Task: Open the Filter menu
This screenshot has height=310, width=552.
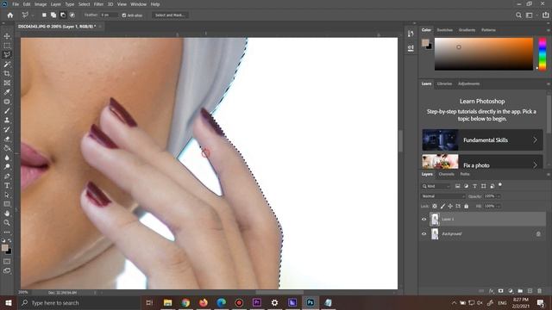Action: tap(98, 4)
